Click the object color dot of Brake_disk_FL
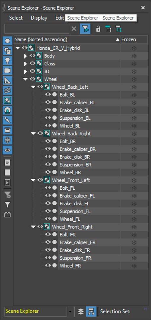 coord(54,203)
